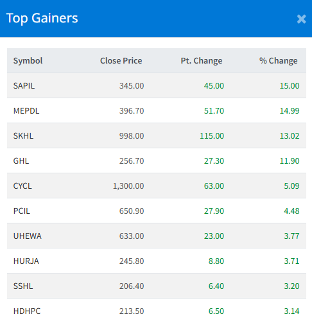Open the SAPIL stock symbol

[x=24, y=86]
